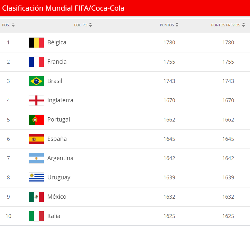Click the England flag icon
This screenshot has height=226, width=250.
pos(36,100)
